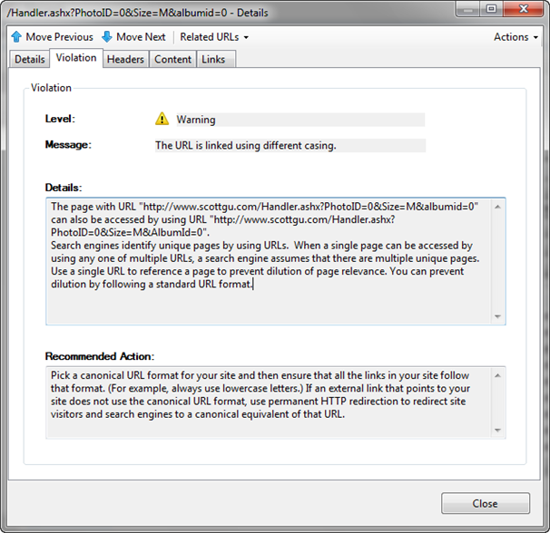
Task: Click the blue down arrow Move Next icon
Action: [x=107, y=37]
